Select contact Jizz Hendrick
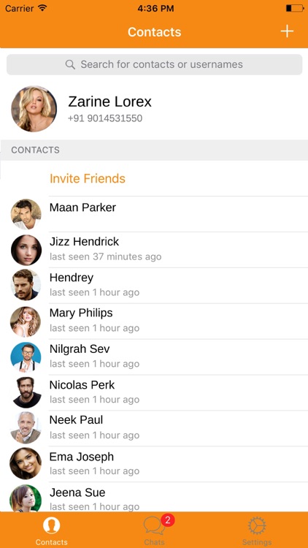Screen dimensions: 308x548 (154, 250)
